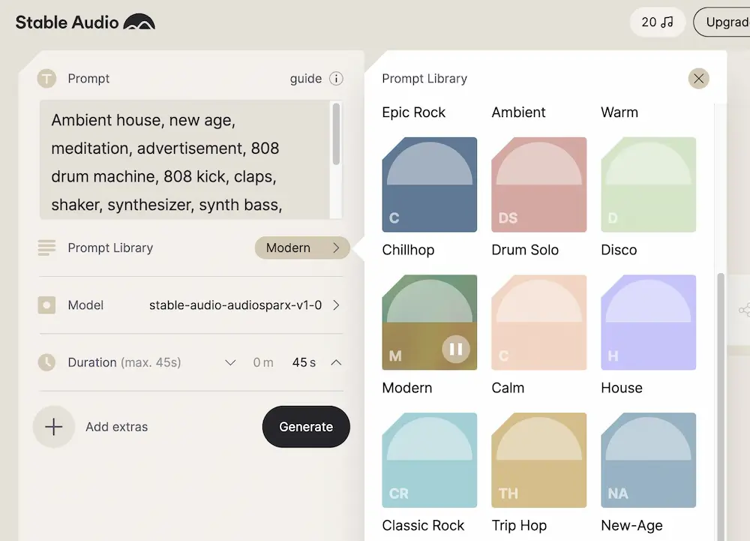The image size is (750, 541).
Task: Click the Calm label text
Action: coord(508,387)
